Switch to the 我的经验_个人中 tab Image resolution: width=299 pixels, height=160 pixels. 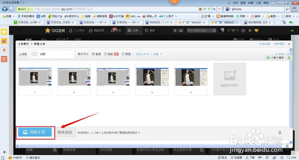click(x=159, y=22)
